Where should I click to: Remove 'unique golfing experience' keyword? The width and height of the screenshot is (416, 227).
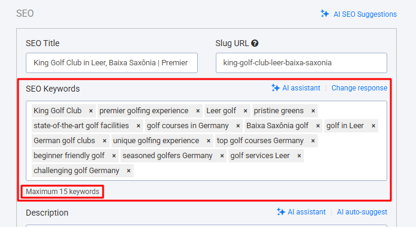coord(209,141)
